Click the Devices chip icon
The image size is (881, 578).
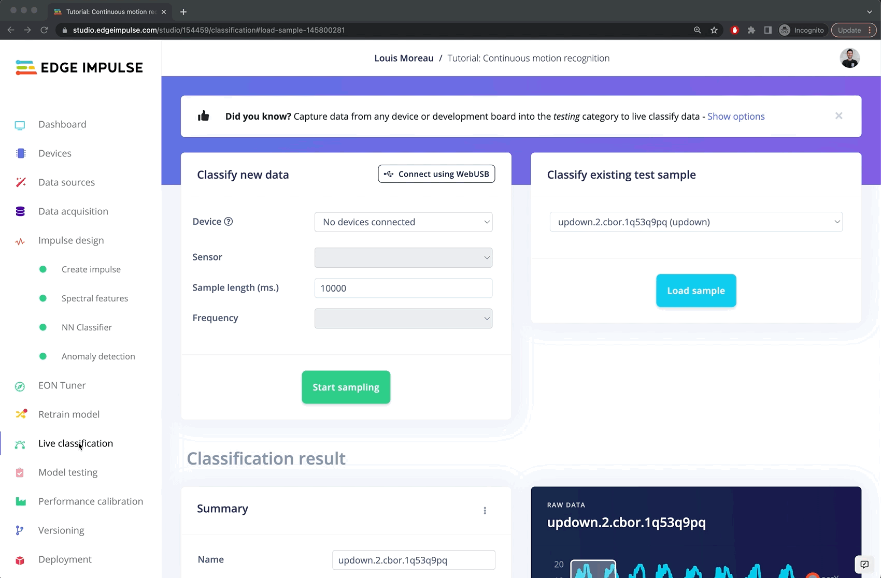(x=21, y=153)
